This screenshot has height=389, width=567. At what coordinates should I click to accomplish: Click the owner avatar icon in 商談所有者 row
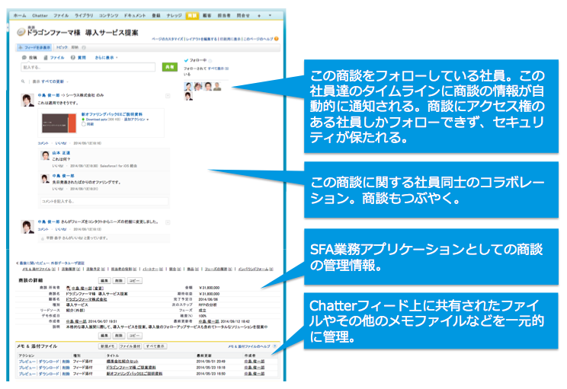pos(69,289)
